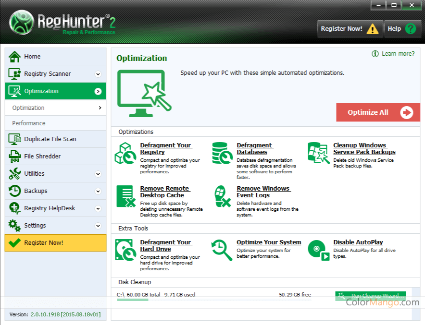Click the Home house icon

(x=14, y=57)
